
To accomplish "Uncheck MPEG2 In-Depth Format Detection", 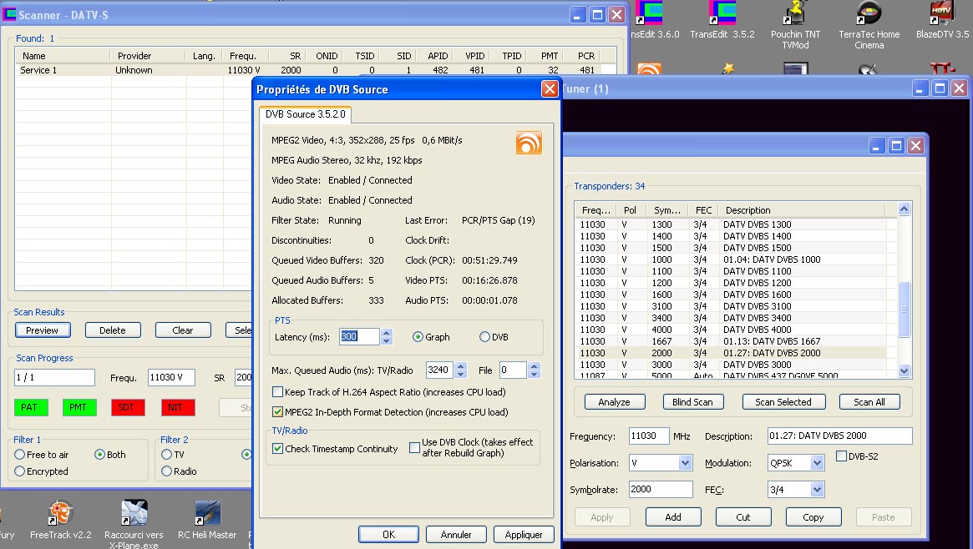I will tap(278, 412).
